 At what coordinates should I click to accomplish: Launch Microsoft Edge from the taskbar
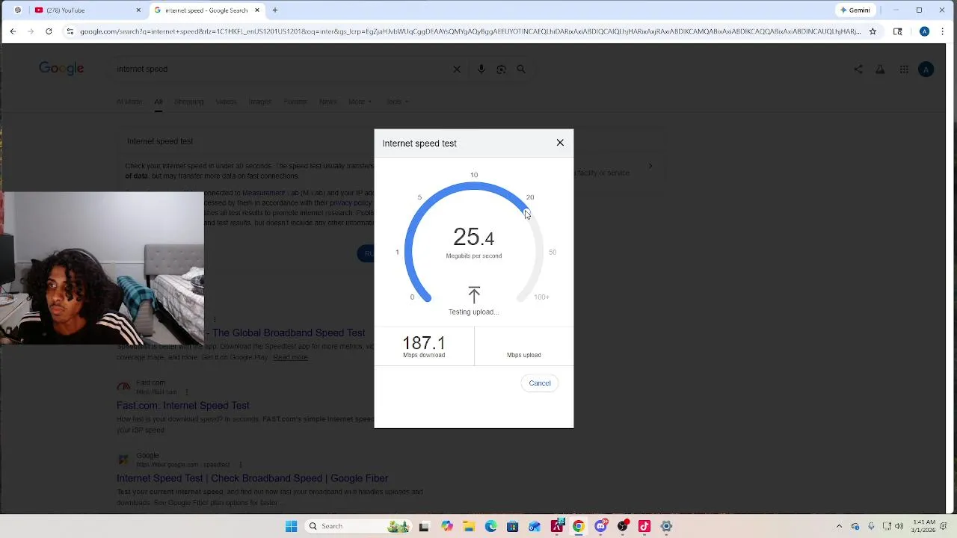coord(490,527)
